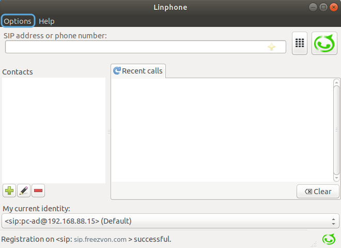
Task: Open the current identity dropdown
Action: (x=171, y=221)
